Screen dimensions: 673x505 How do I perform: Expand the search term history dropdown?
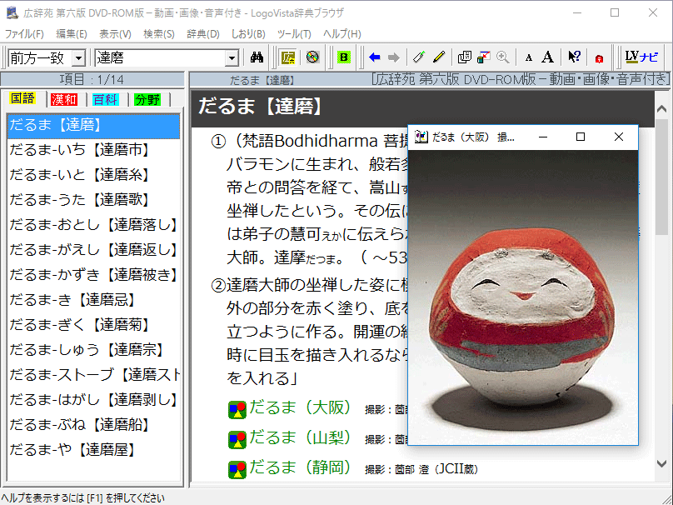(x=232, y=57)
